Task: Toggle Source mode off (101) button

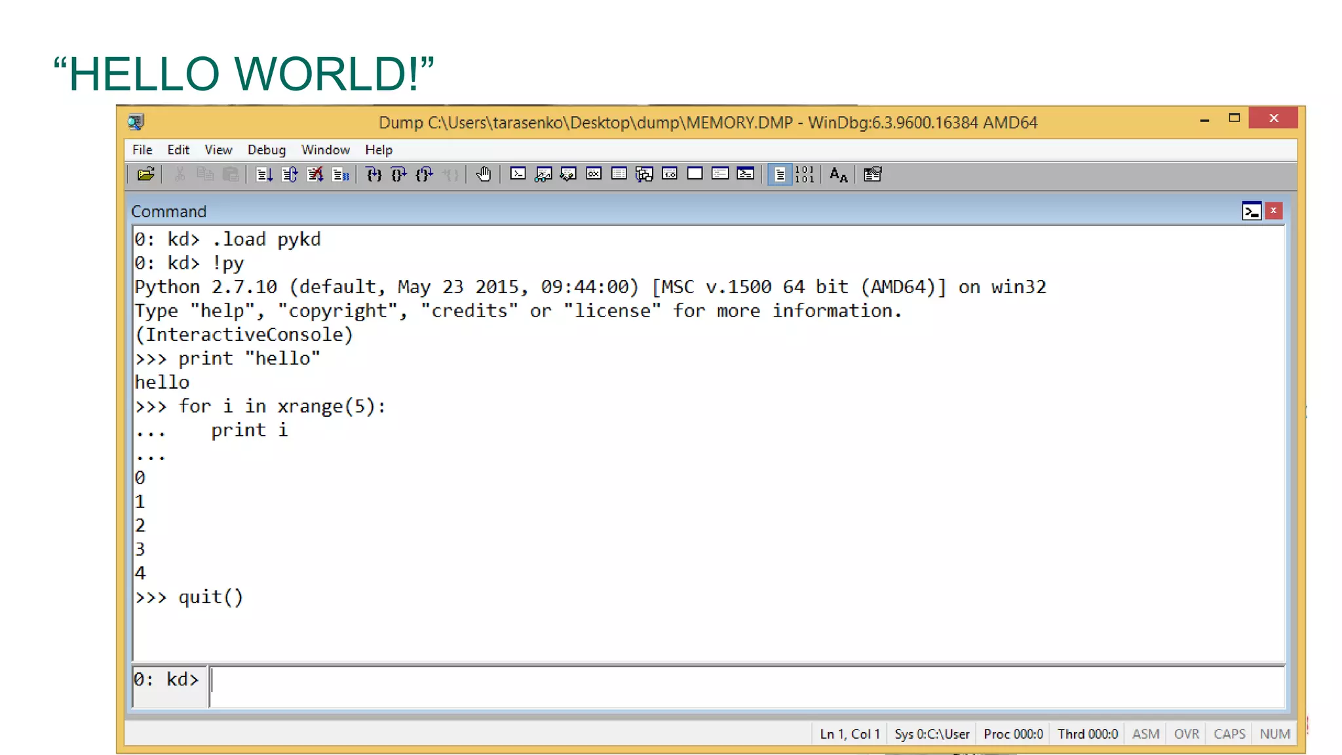Action: 804,174
